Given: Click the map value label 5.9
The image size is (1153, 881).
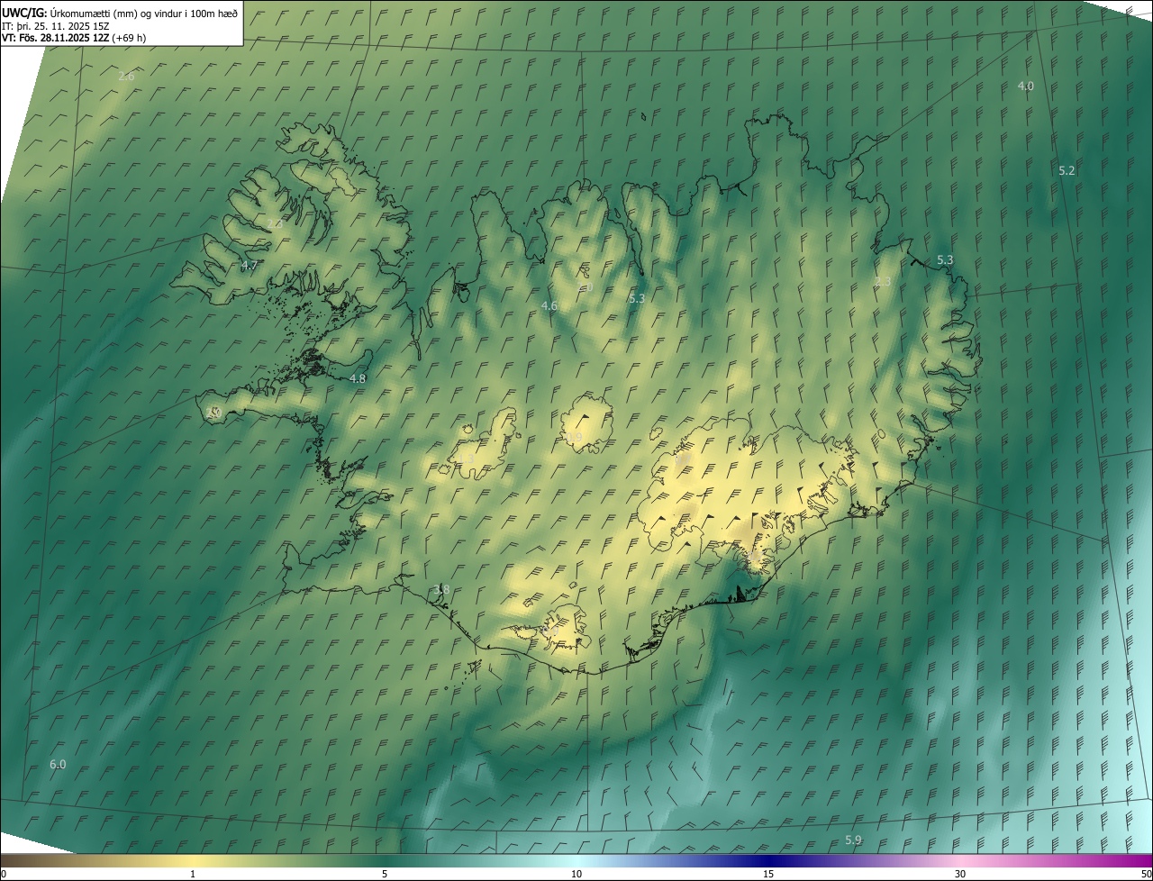Looking at the screenshot, I should pyautogui.click(x=853, y=840).
